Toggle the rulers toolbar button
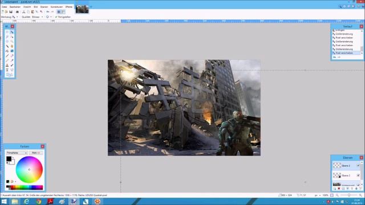365x205 pixels. [63, 11]
